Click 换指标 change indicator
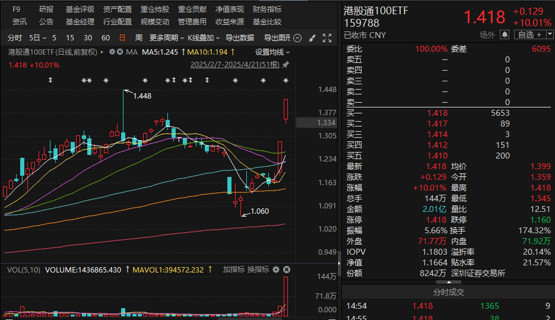 pos(258,270)
